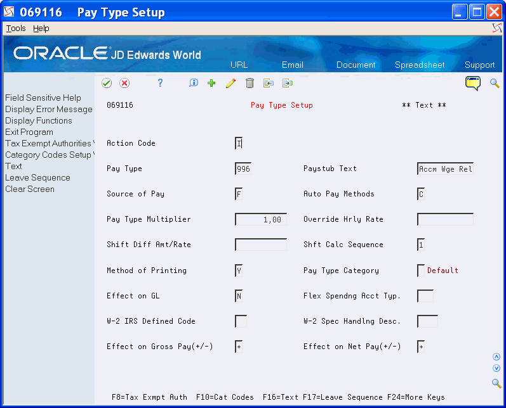Image resolution: width=506 pixels, height=408 pixels.
Task: Click the Pay Type Multiplier field
Action: [x=261, y=220]
